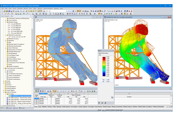Switch to the Materials table tab

point(44,107)
